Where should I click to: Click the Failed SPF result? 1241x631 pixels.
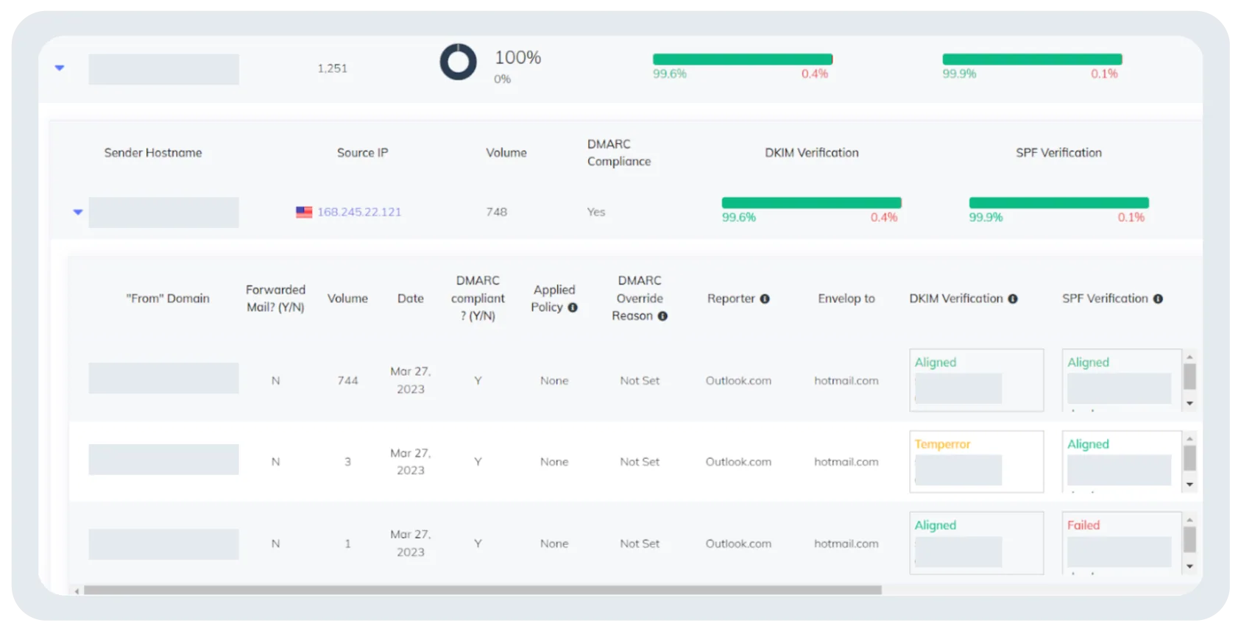point(1083,525)
